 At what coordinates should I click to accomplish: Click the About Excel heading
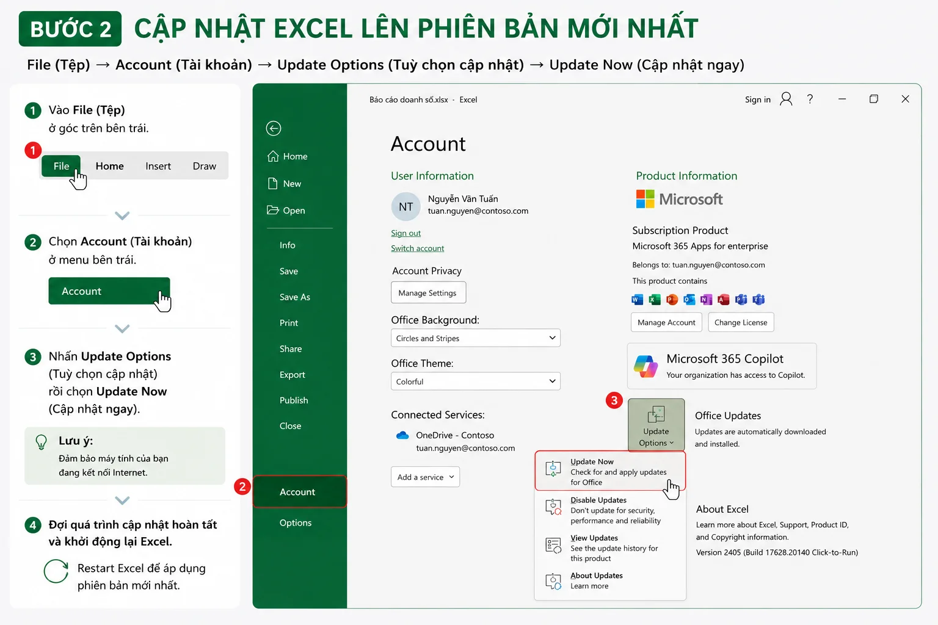[722, 509]
